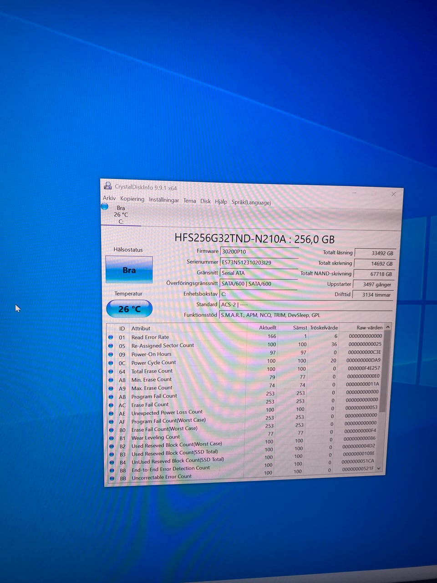Open the Tema menu
This screenshot has width=437, height=583.
pyautogui.click(x=190, y=200)
